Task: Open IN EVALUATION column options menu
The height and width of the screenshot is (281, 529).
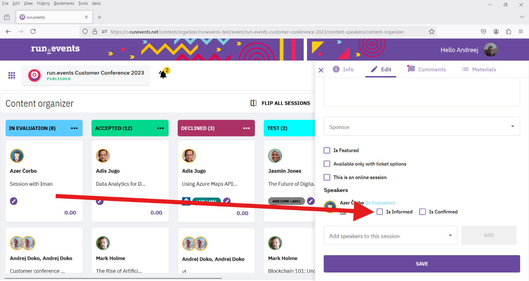Action: (74, 128)
